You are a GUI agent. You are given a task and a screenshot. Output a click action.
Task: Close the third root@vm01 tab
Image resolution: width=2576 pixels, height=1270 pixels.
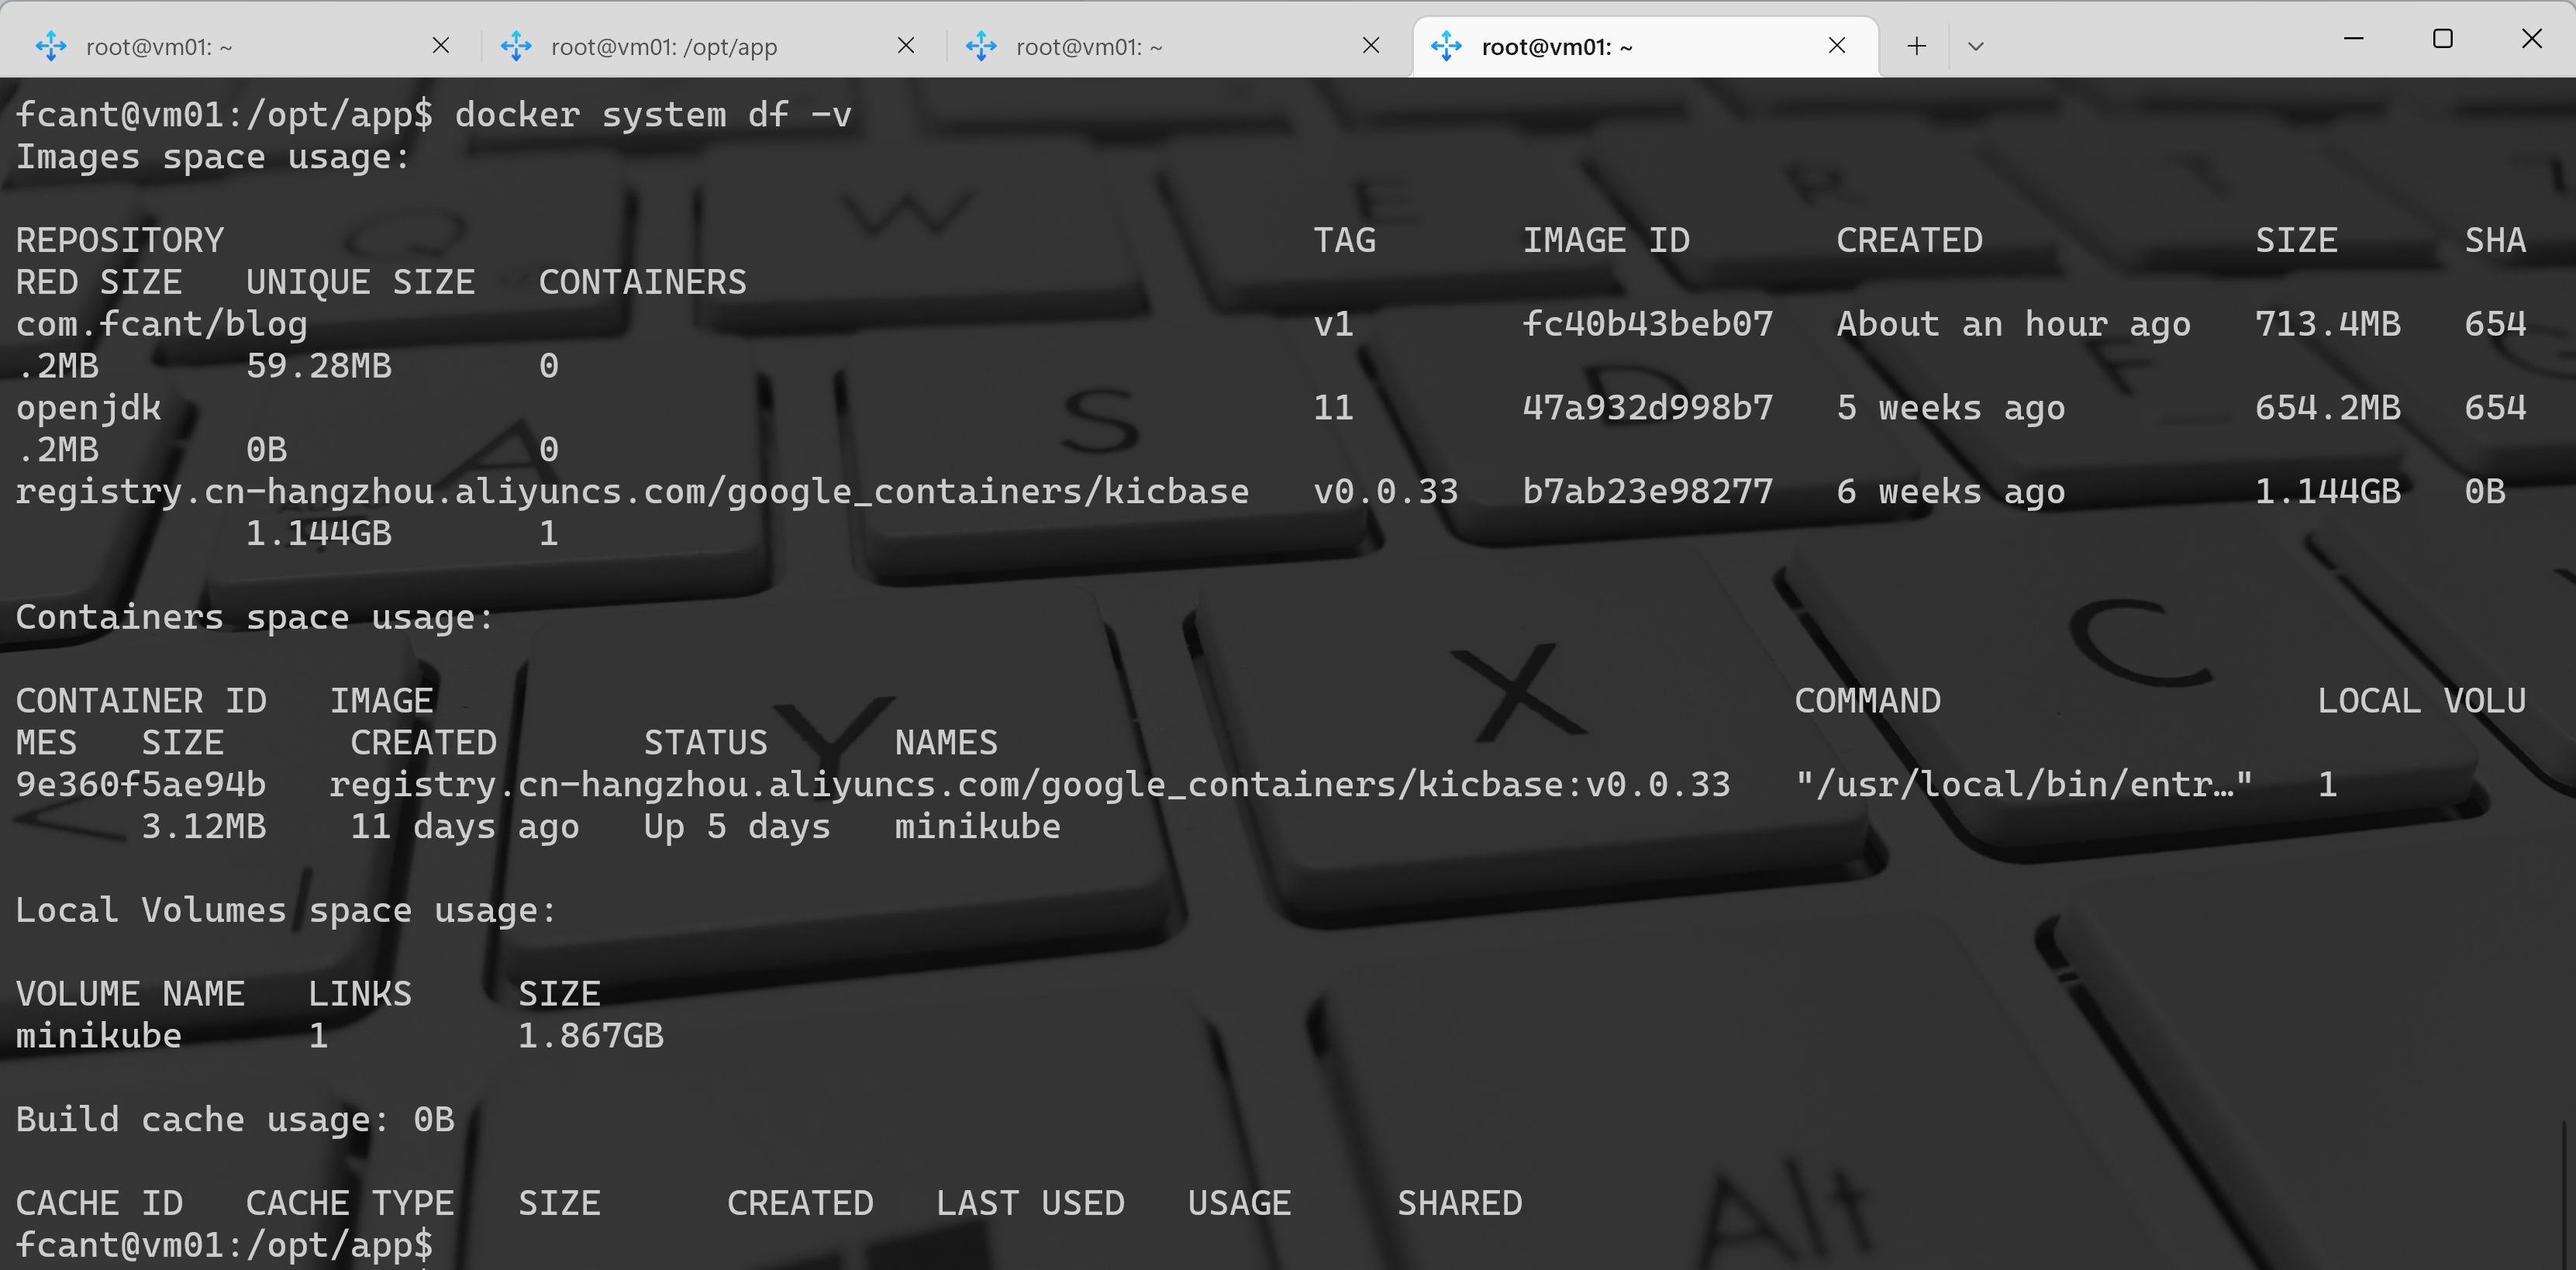[x=1371, y=46]
